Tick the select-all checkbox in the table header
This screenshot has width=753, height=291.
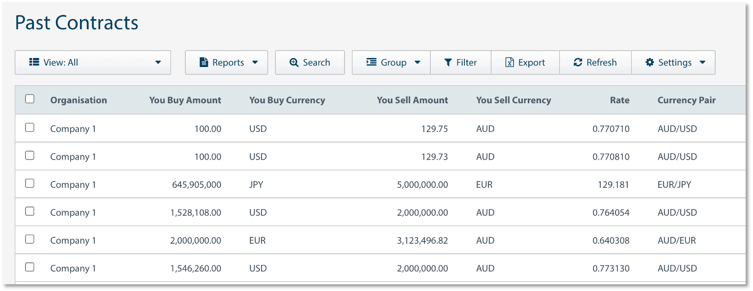coord(30,99)
